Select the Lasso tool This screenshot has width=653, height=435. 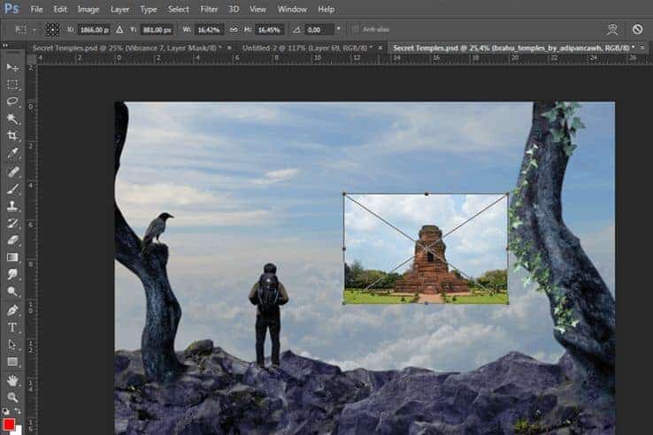(12, 102)
